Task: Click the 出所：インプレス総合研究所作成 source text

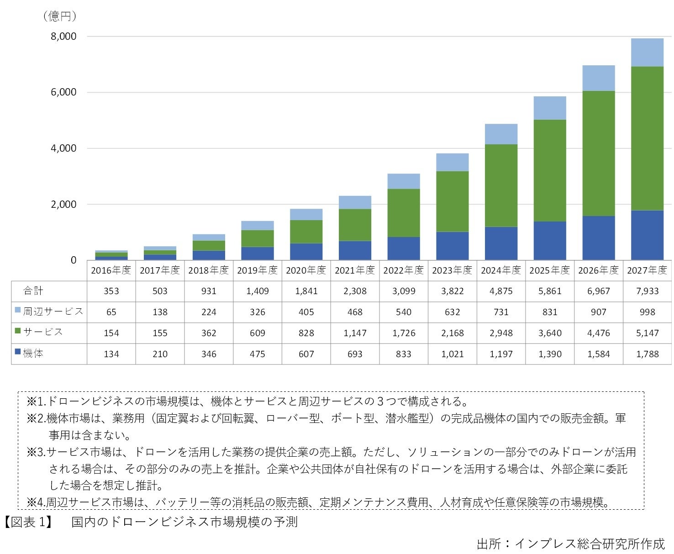Action: coord(571,543)
